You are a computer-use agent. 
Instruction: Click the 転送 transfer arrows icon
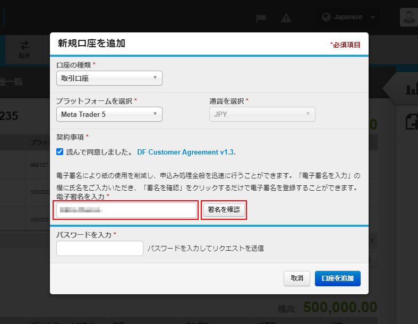click(24, 46)
